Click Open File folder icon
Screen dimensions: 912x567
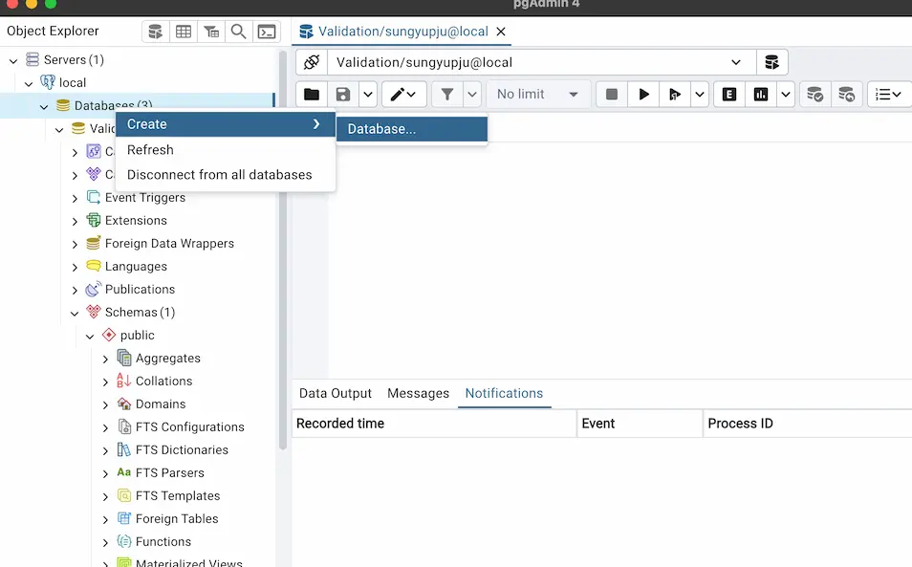point(312,95)
